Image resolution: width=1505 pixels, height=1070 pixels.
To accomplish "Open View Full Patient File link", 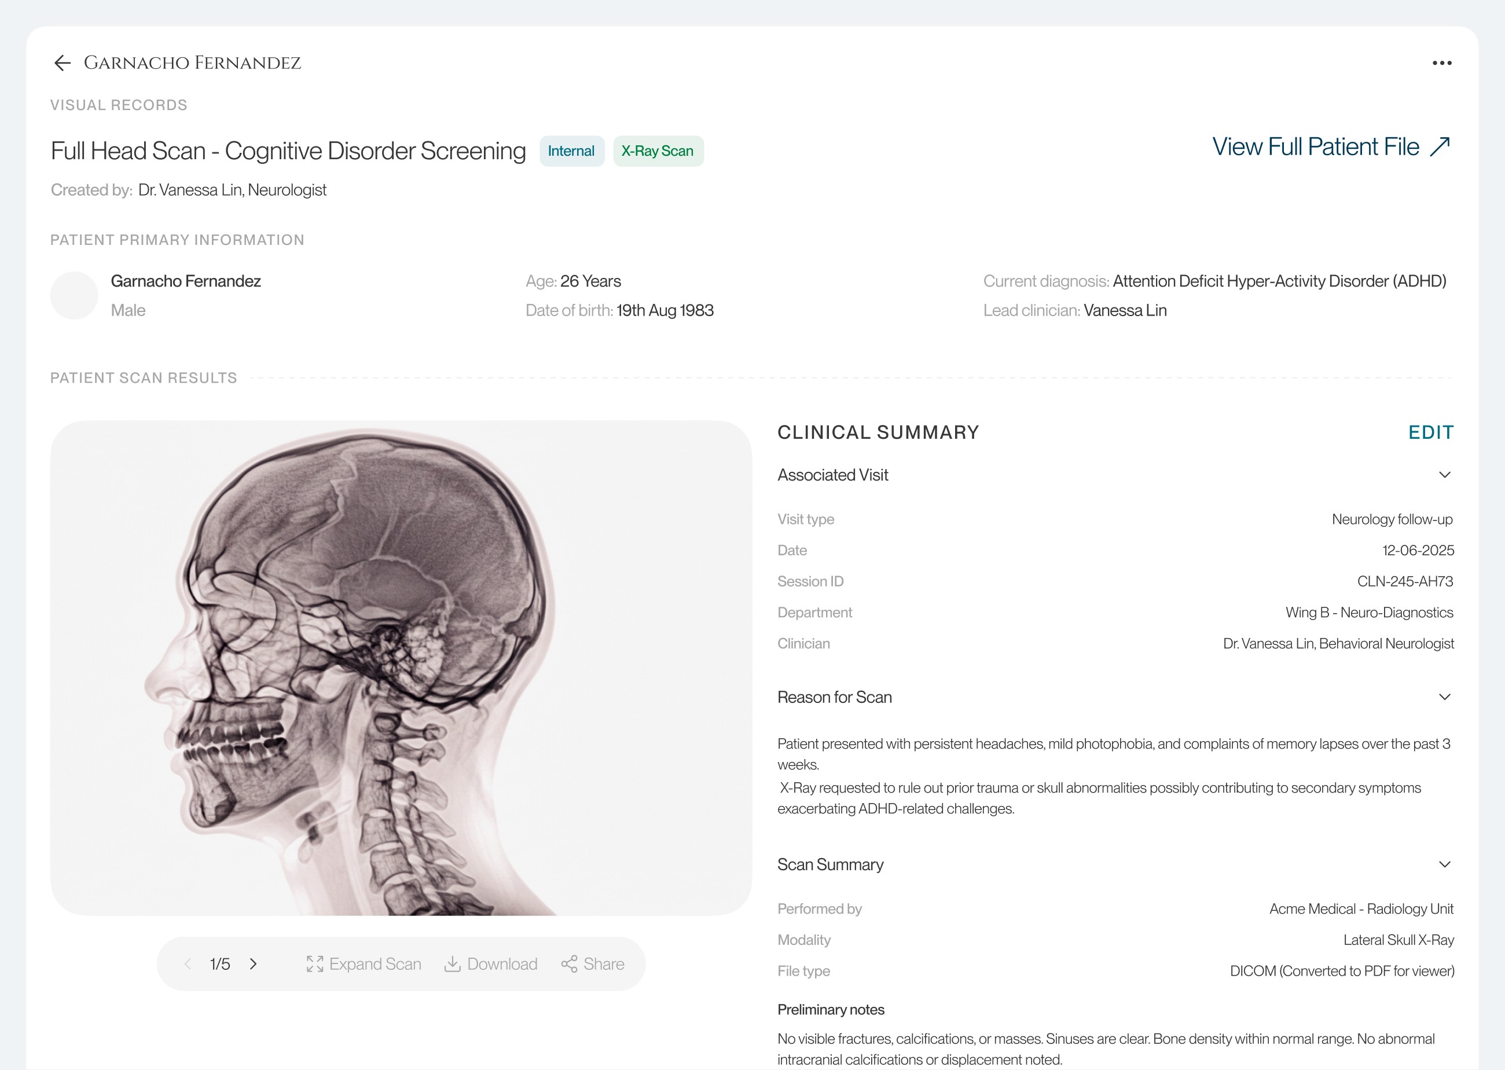I will (1315, 147).
